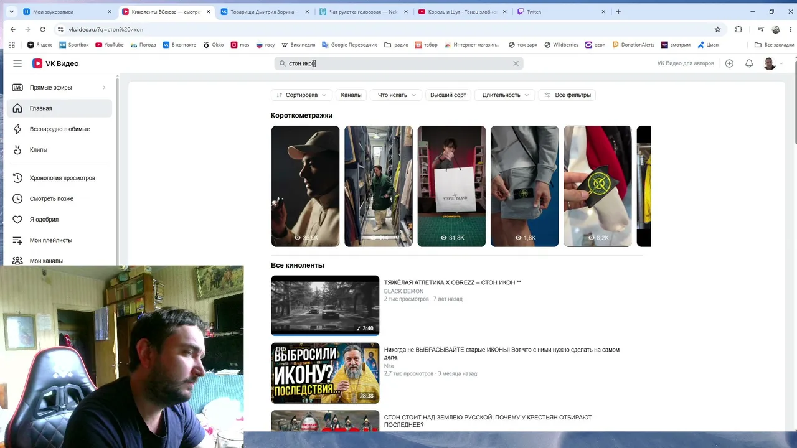The width and height of the screenshot is (797, 448).
Task: Open the apps grid in bookmarks bar
Action: pyautogui.click(x=11, y=45)
